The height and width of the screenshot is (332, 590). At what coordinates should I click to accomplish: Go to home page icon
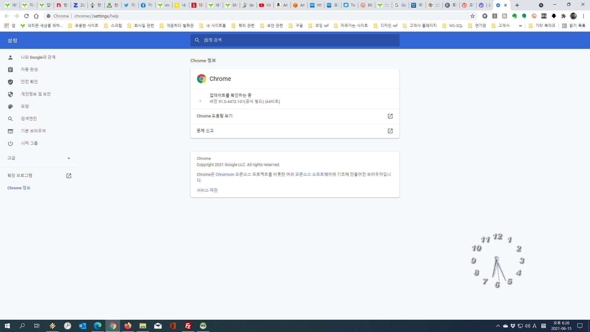(x=36, y=16)
